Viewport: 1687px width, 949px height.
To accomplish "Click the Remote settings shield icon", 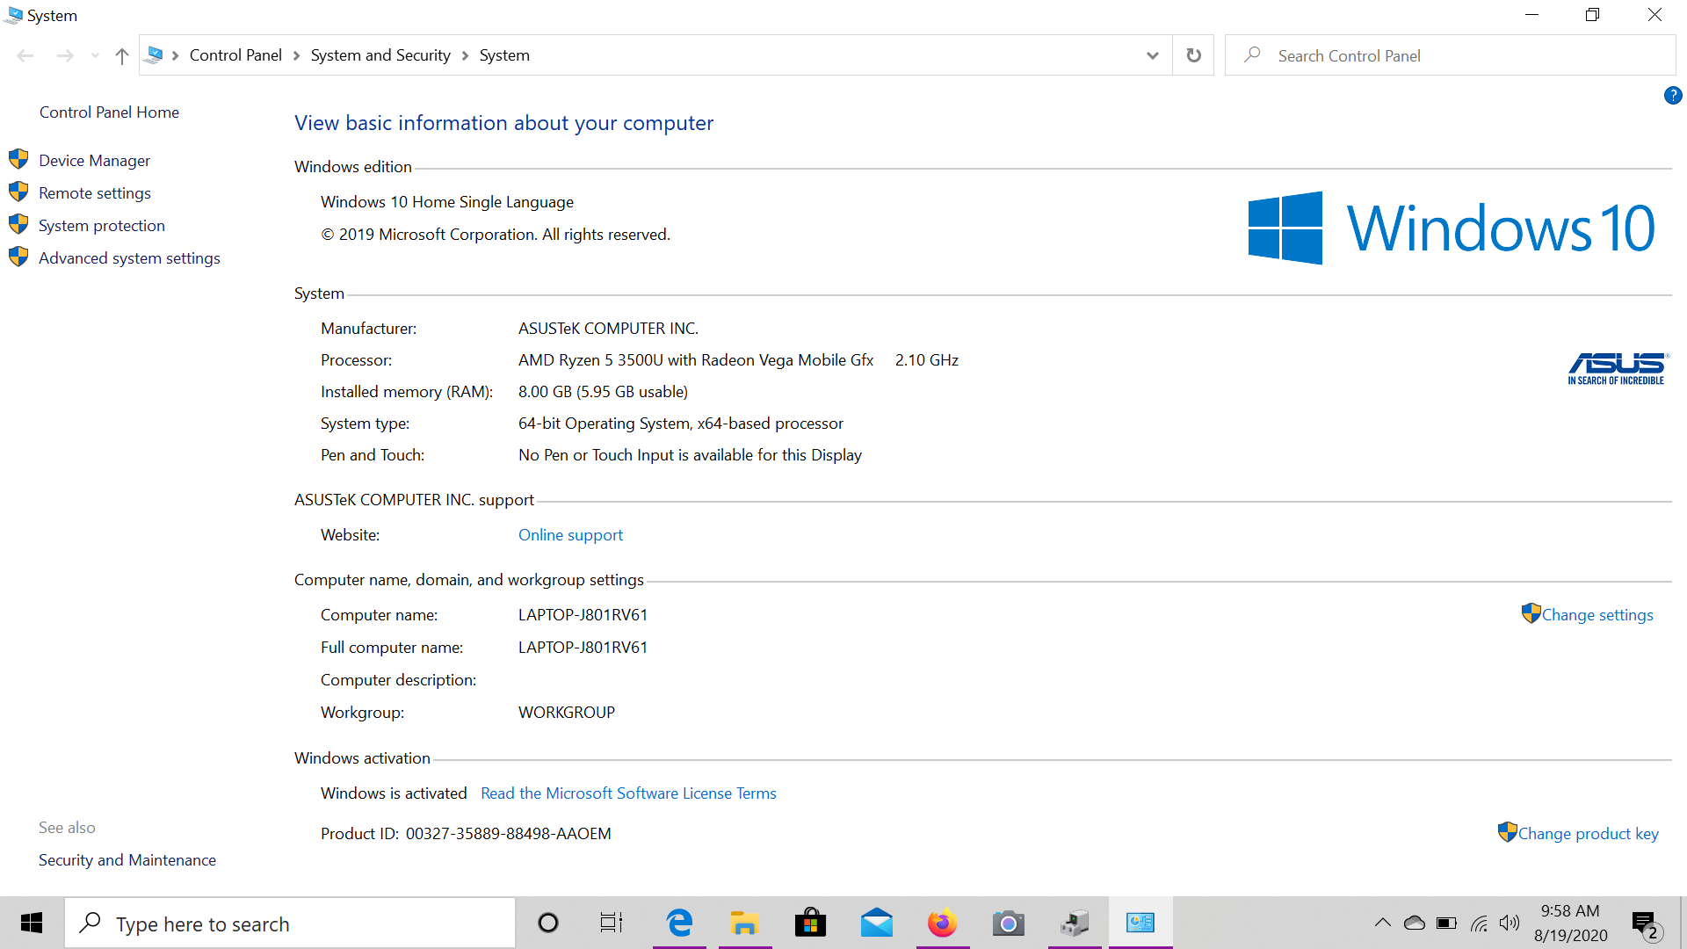I will tap(18, 192).
